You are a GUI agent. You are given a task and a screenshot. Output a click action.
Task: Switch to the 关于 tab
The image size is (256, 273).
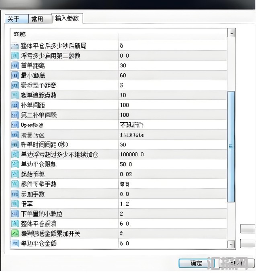pos(14,19)
